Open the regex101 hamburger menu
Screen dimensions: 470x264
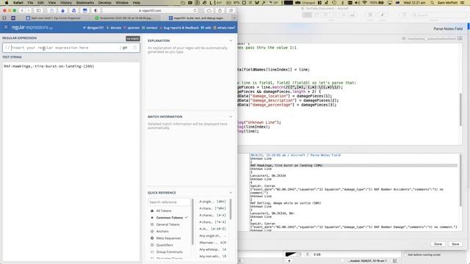pos(6,27)
